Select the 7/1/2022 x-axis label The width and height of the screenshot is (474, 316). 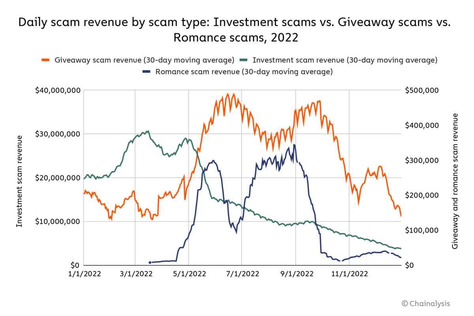click(x=243, y=273)
